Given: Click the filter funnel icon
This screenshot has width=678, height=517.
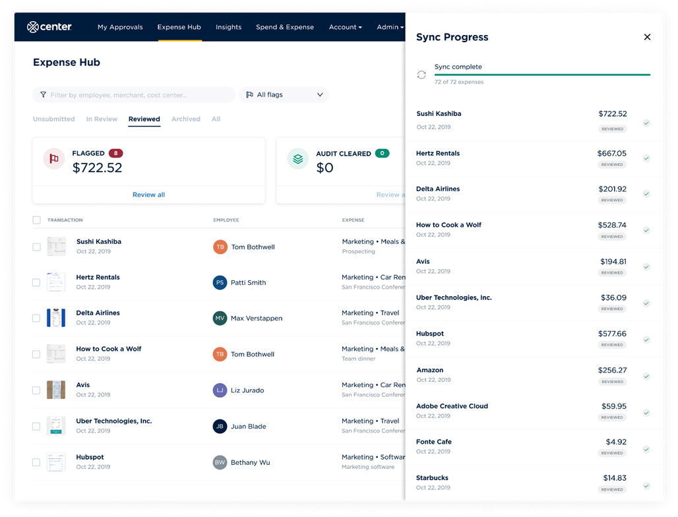Looking at the screenshot, I should (44, 95).
